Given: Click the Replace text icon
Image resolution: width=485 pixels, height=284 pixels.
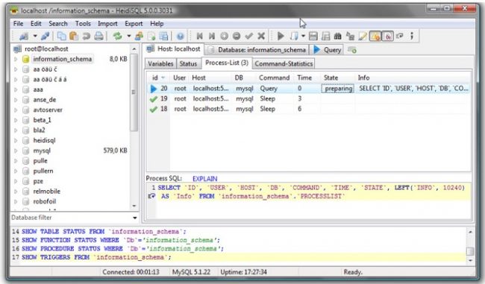Looking at the screenshot, I should tap(350, 37).
